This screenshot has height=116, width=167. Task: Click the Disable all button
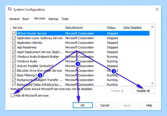point(143,91)
